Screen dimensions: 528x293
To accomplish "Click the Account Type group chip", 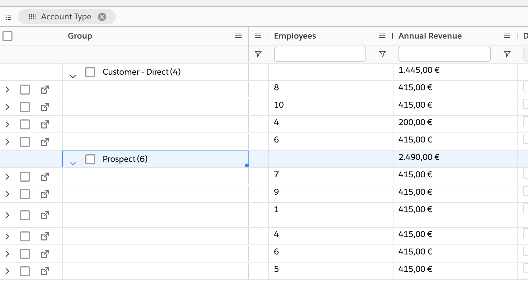I will (66, 17).
